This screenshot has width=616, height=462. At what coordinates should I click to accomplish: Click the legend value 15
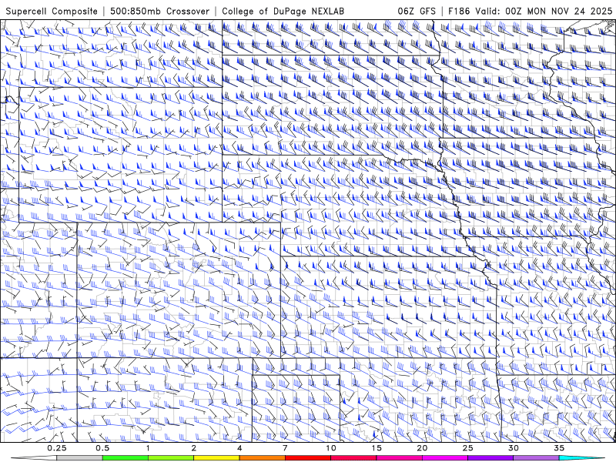pyautogui.click(x=377, y=448)
